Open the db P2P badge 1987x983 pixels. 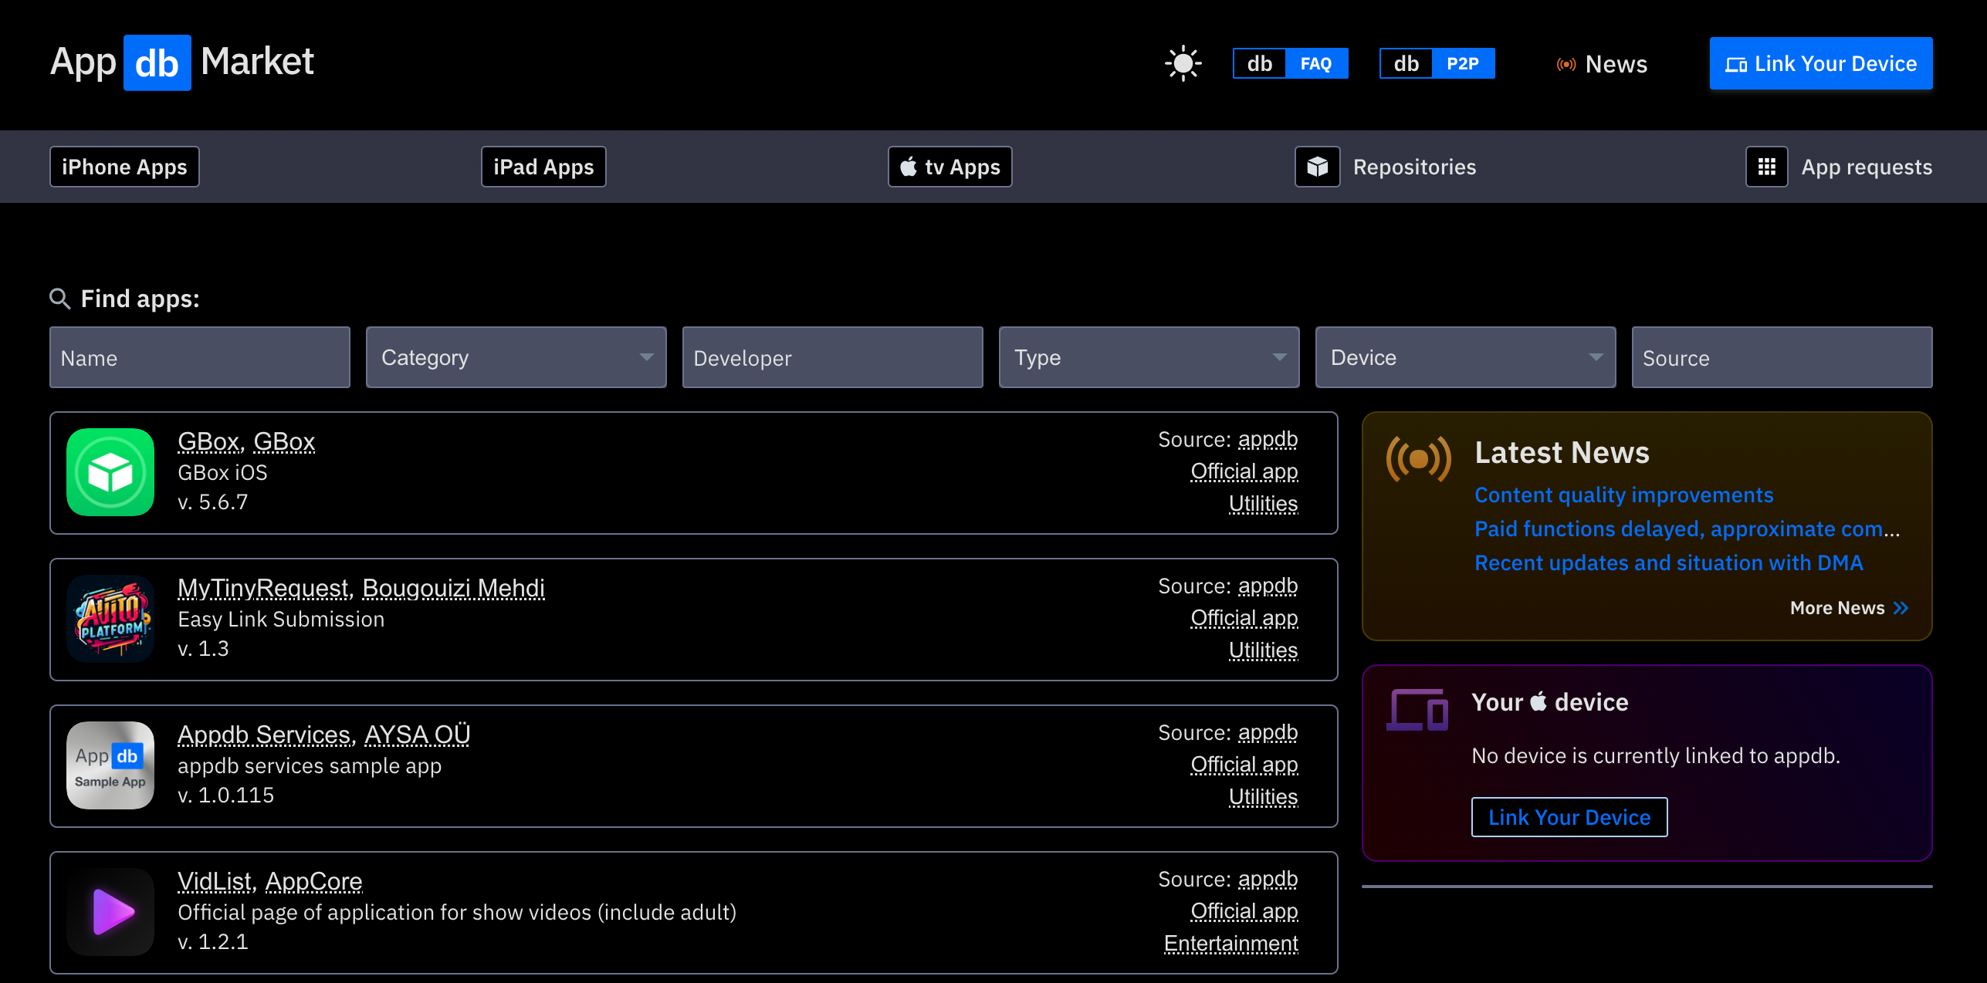(x=1437, y=63)
